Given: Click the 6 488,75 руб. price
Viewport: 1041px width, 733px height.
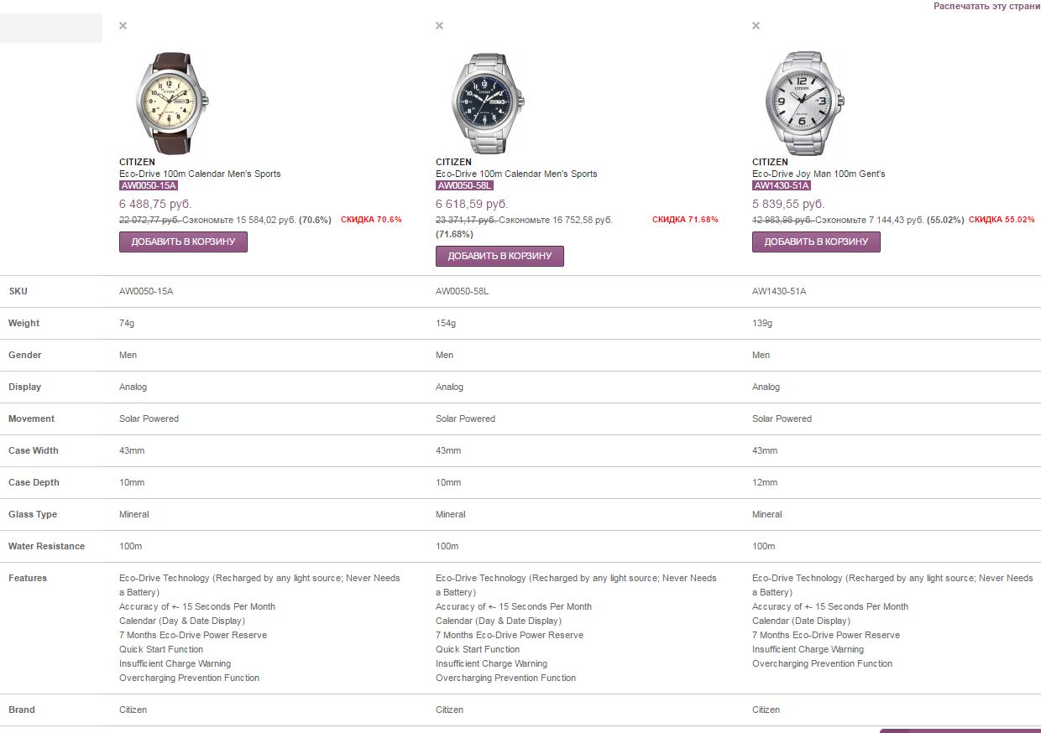Looking at the screenshot, I should (x=155, y=204).
